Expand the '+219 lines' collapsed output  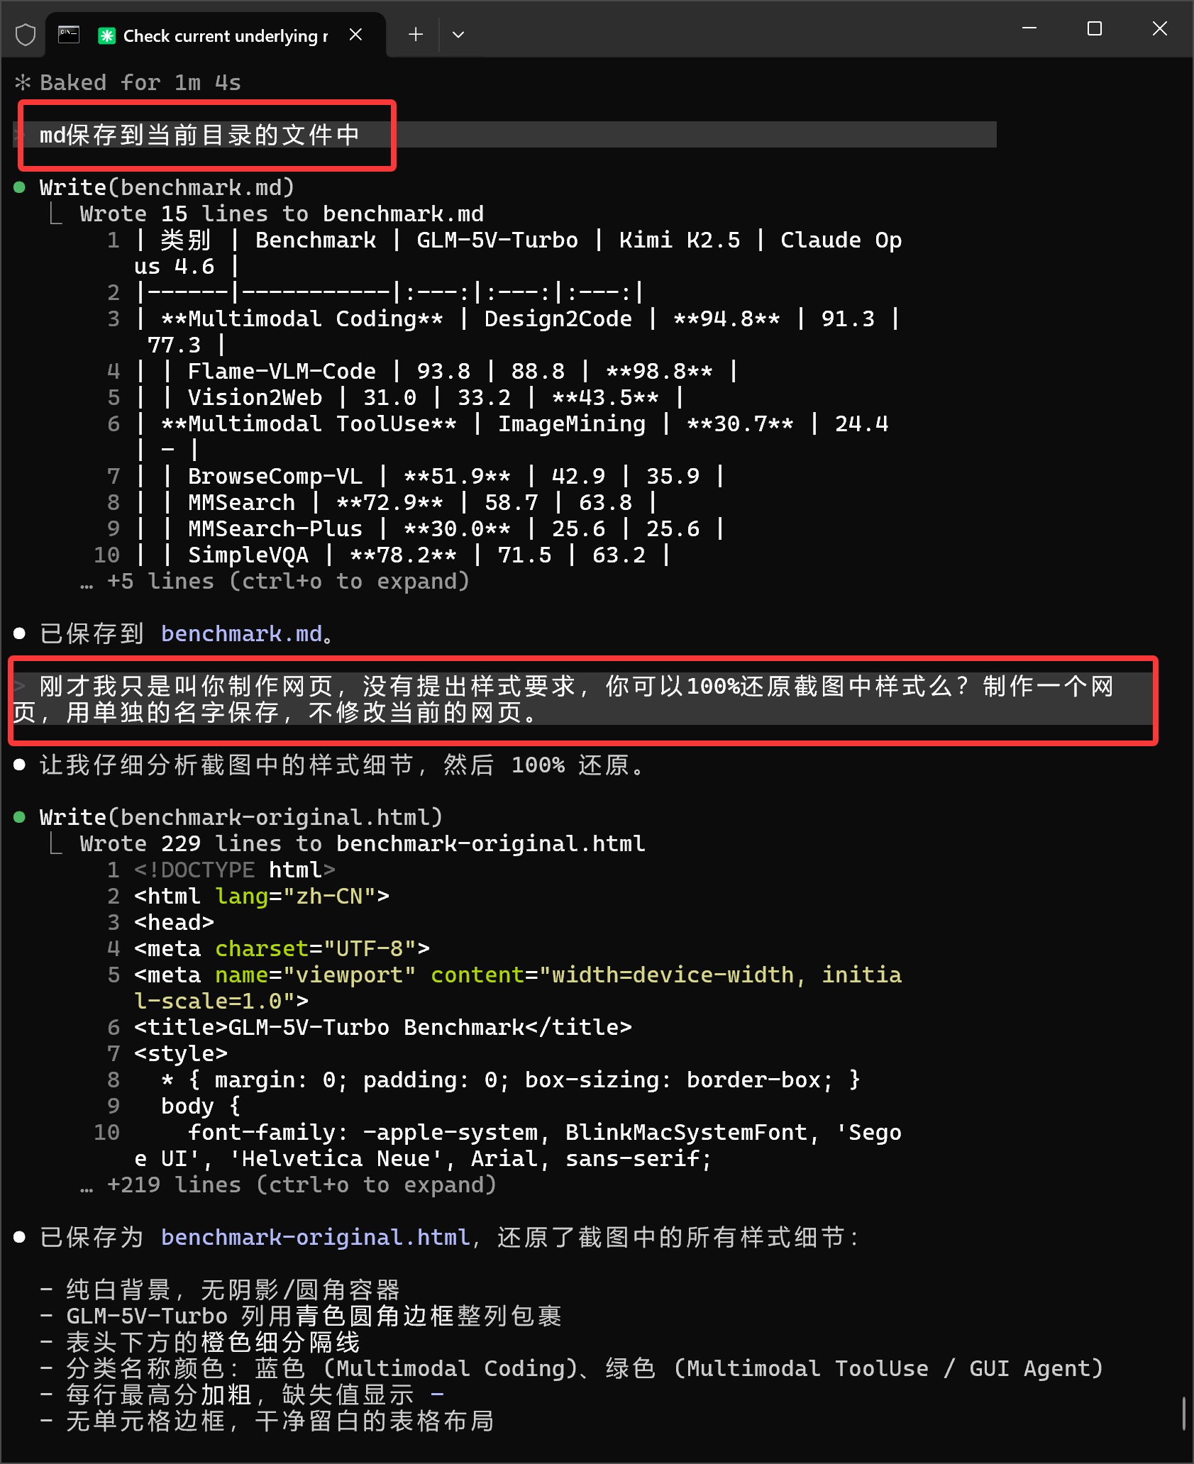[289, 1185]
